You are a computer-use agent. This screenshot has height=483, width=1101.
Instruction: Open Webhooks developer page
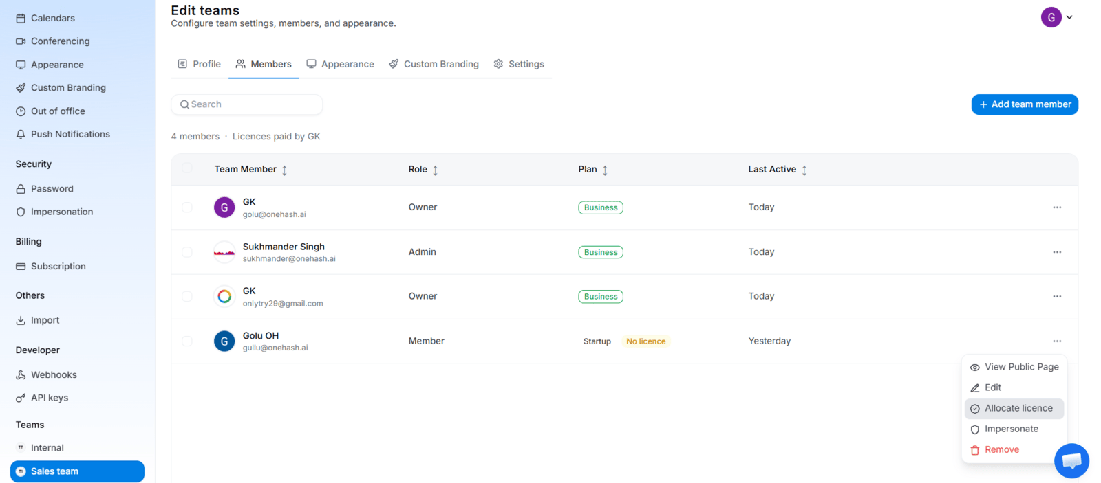coord(46,375)
